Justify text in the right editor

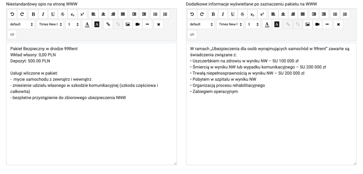point(302,14)
